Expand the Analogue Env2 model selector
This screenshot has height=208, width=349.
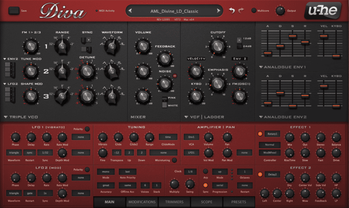click(283, 117)
